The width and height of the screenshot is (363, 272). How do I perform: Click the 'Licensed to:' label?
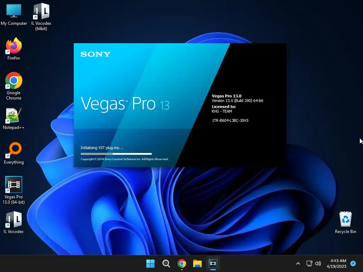coord(224,107)
